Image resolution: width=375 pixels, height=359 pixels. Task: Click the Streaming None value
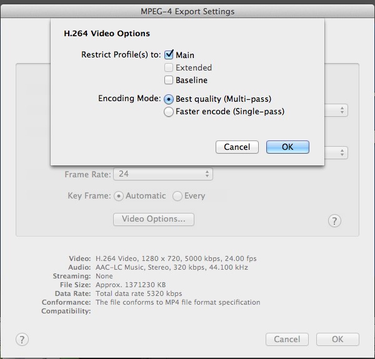pos(104,276)
